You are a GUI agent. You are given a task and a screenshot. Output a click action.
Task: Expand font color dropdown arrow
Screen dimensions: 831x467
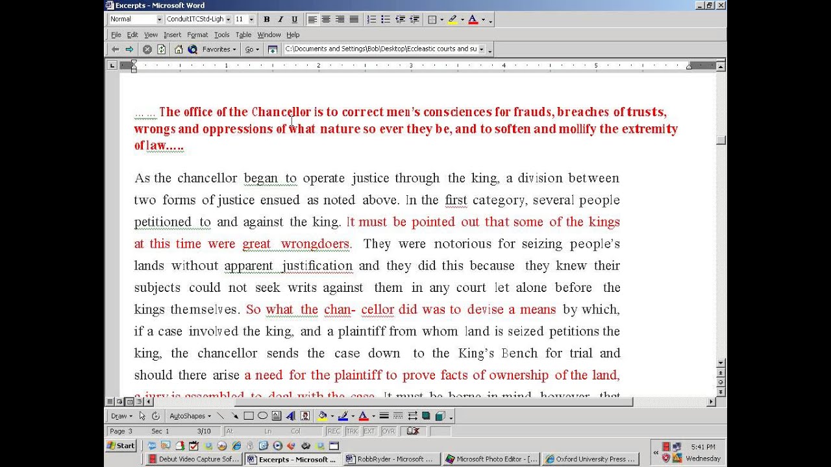click(x=483, y=19)
